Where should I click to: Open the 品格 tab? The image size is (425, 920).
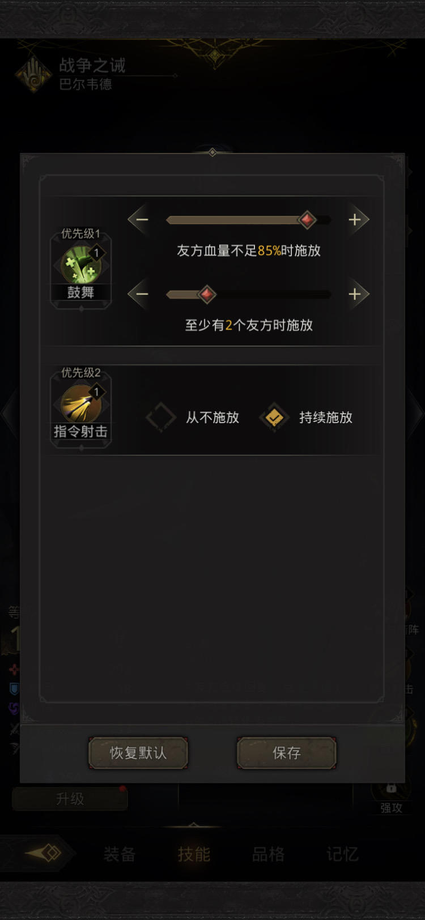[x=268, y=854]
